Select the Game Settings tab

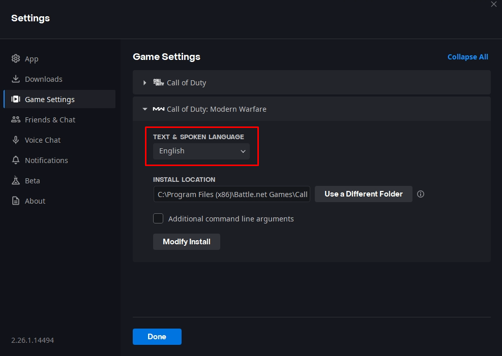(x=60, y=100)
